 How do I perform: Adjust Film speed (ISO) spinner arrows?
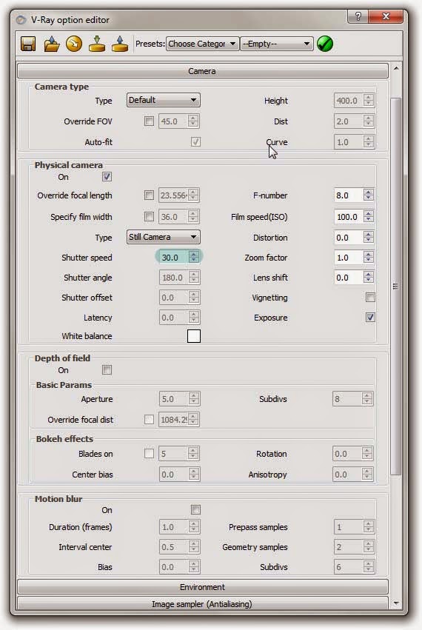tap(369, 217)
